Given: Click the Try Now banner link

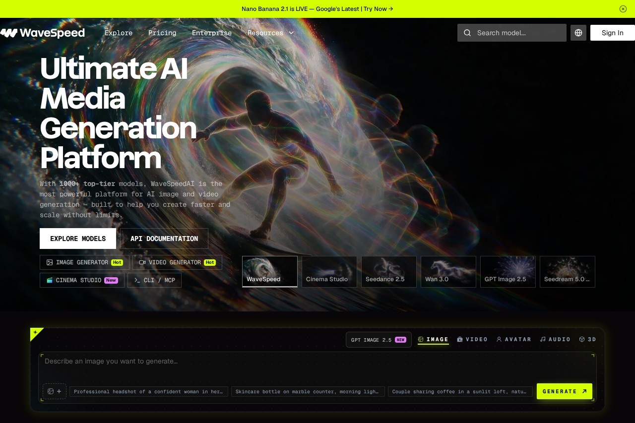Looking at the screenshot, I should point(378,9).
